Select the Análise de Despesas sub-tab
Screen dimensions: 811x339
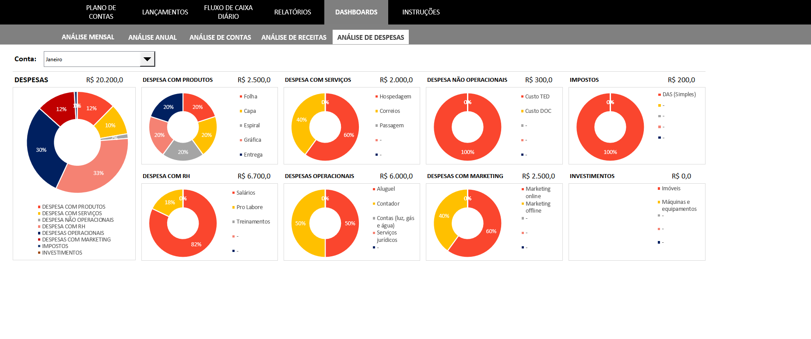click(x=370, y=38)
